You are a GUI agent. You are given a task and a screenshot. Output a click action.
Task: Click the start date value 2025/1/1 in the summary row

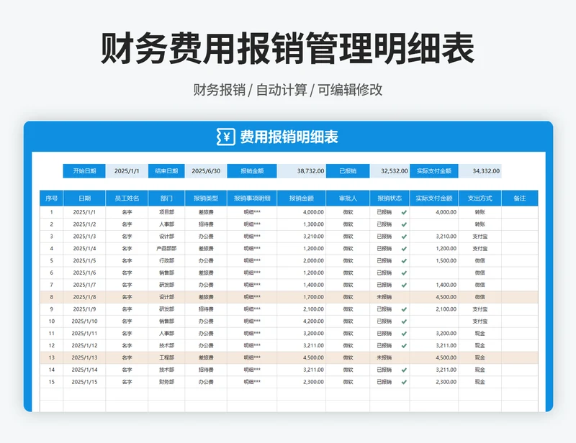point(127,171)
